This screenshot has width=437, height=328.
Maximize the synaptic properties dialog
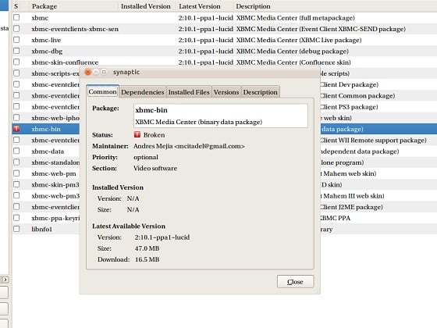104,72
